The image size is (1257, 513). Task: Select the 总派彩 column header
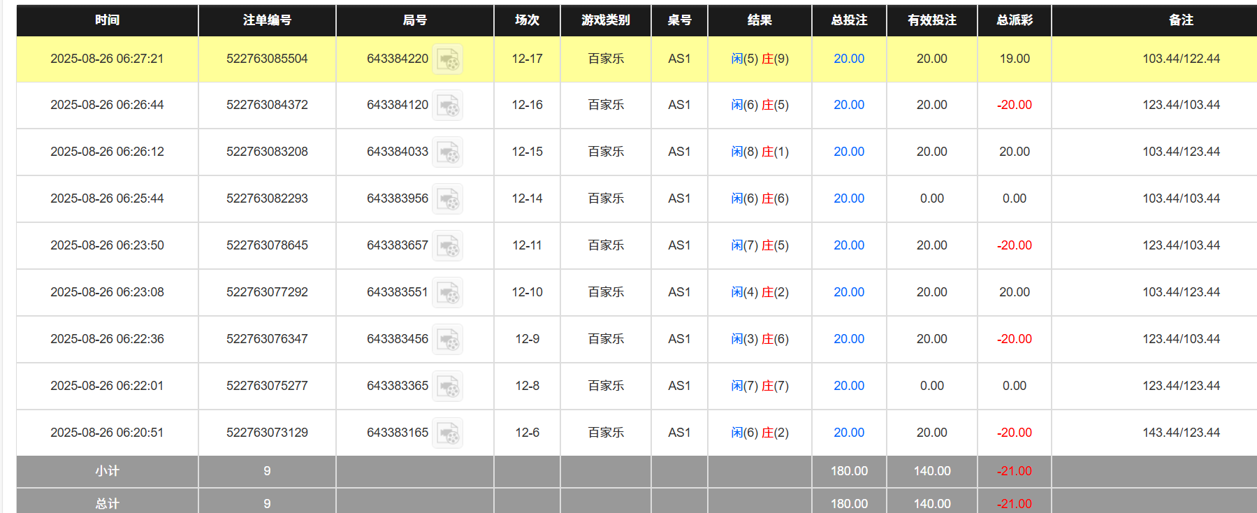click(1014, 20)
